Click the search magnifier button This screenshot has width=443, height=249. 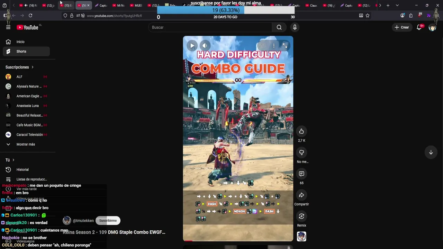pos(279,27)
